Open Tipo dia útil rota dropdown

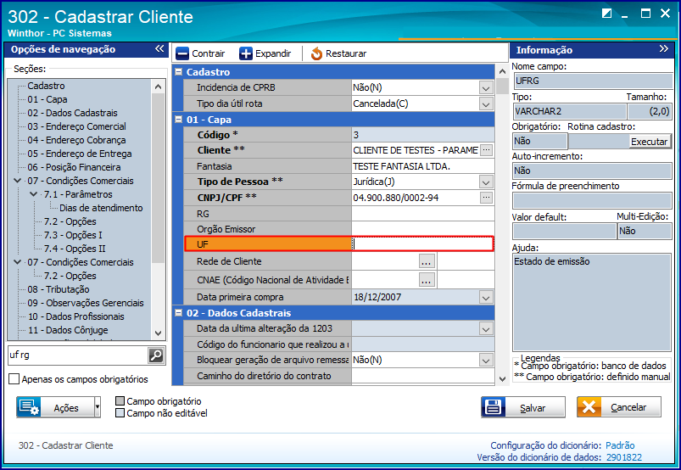[486, 104]
